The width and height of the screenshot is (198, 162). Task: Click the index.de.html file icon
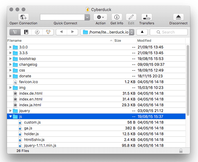15,93
